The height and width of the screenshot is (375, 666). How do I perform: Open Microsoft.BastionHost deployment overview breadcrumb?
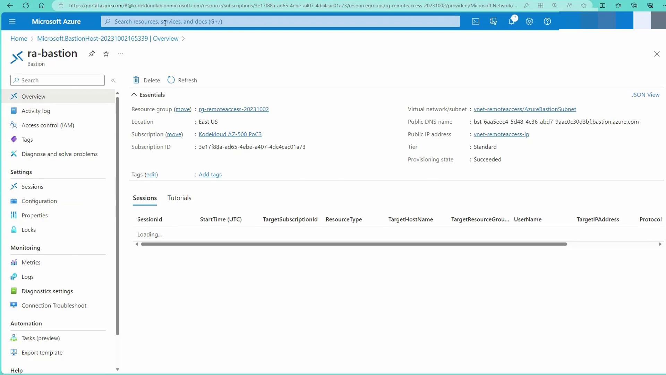click(x=108, y=39)
